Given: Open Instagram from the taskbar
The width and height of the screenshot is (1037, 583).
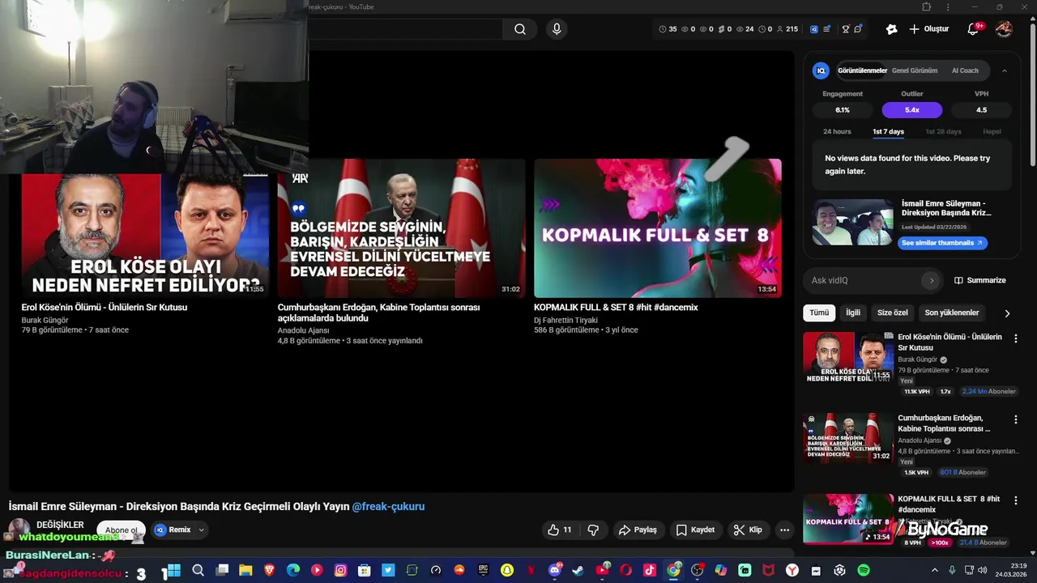Looking at the screenshot, I should 341,571.
